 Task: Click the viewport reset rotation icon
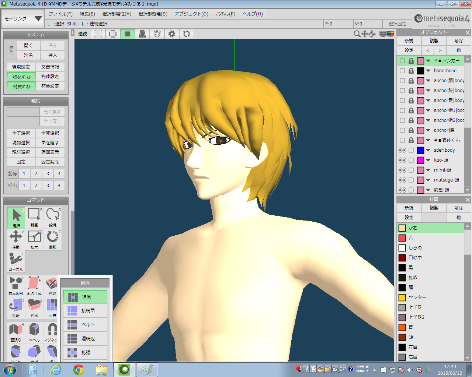tap(187, 34)
